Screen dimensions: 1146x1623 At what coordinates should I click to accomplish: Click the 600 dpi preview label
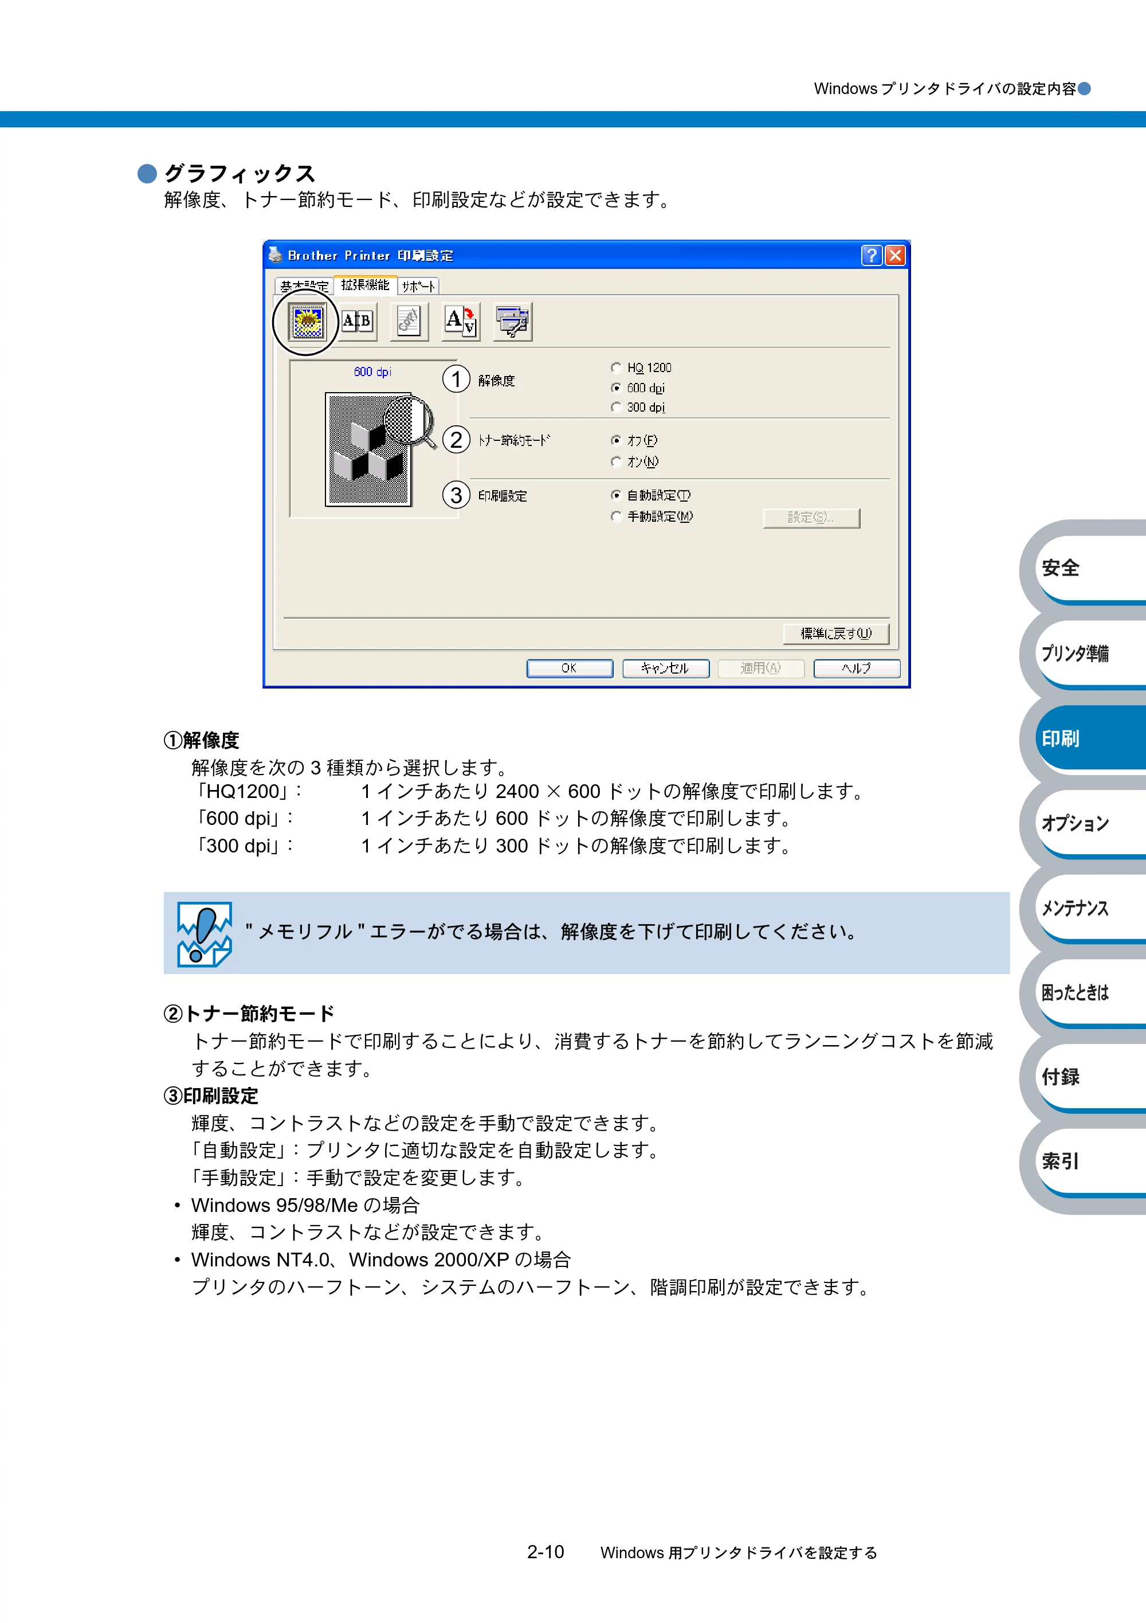click(372, 372)
